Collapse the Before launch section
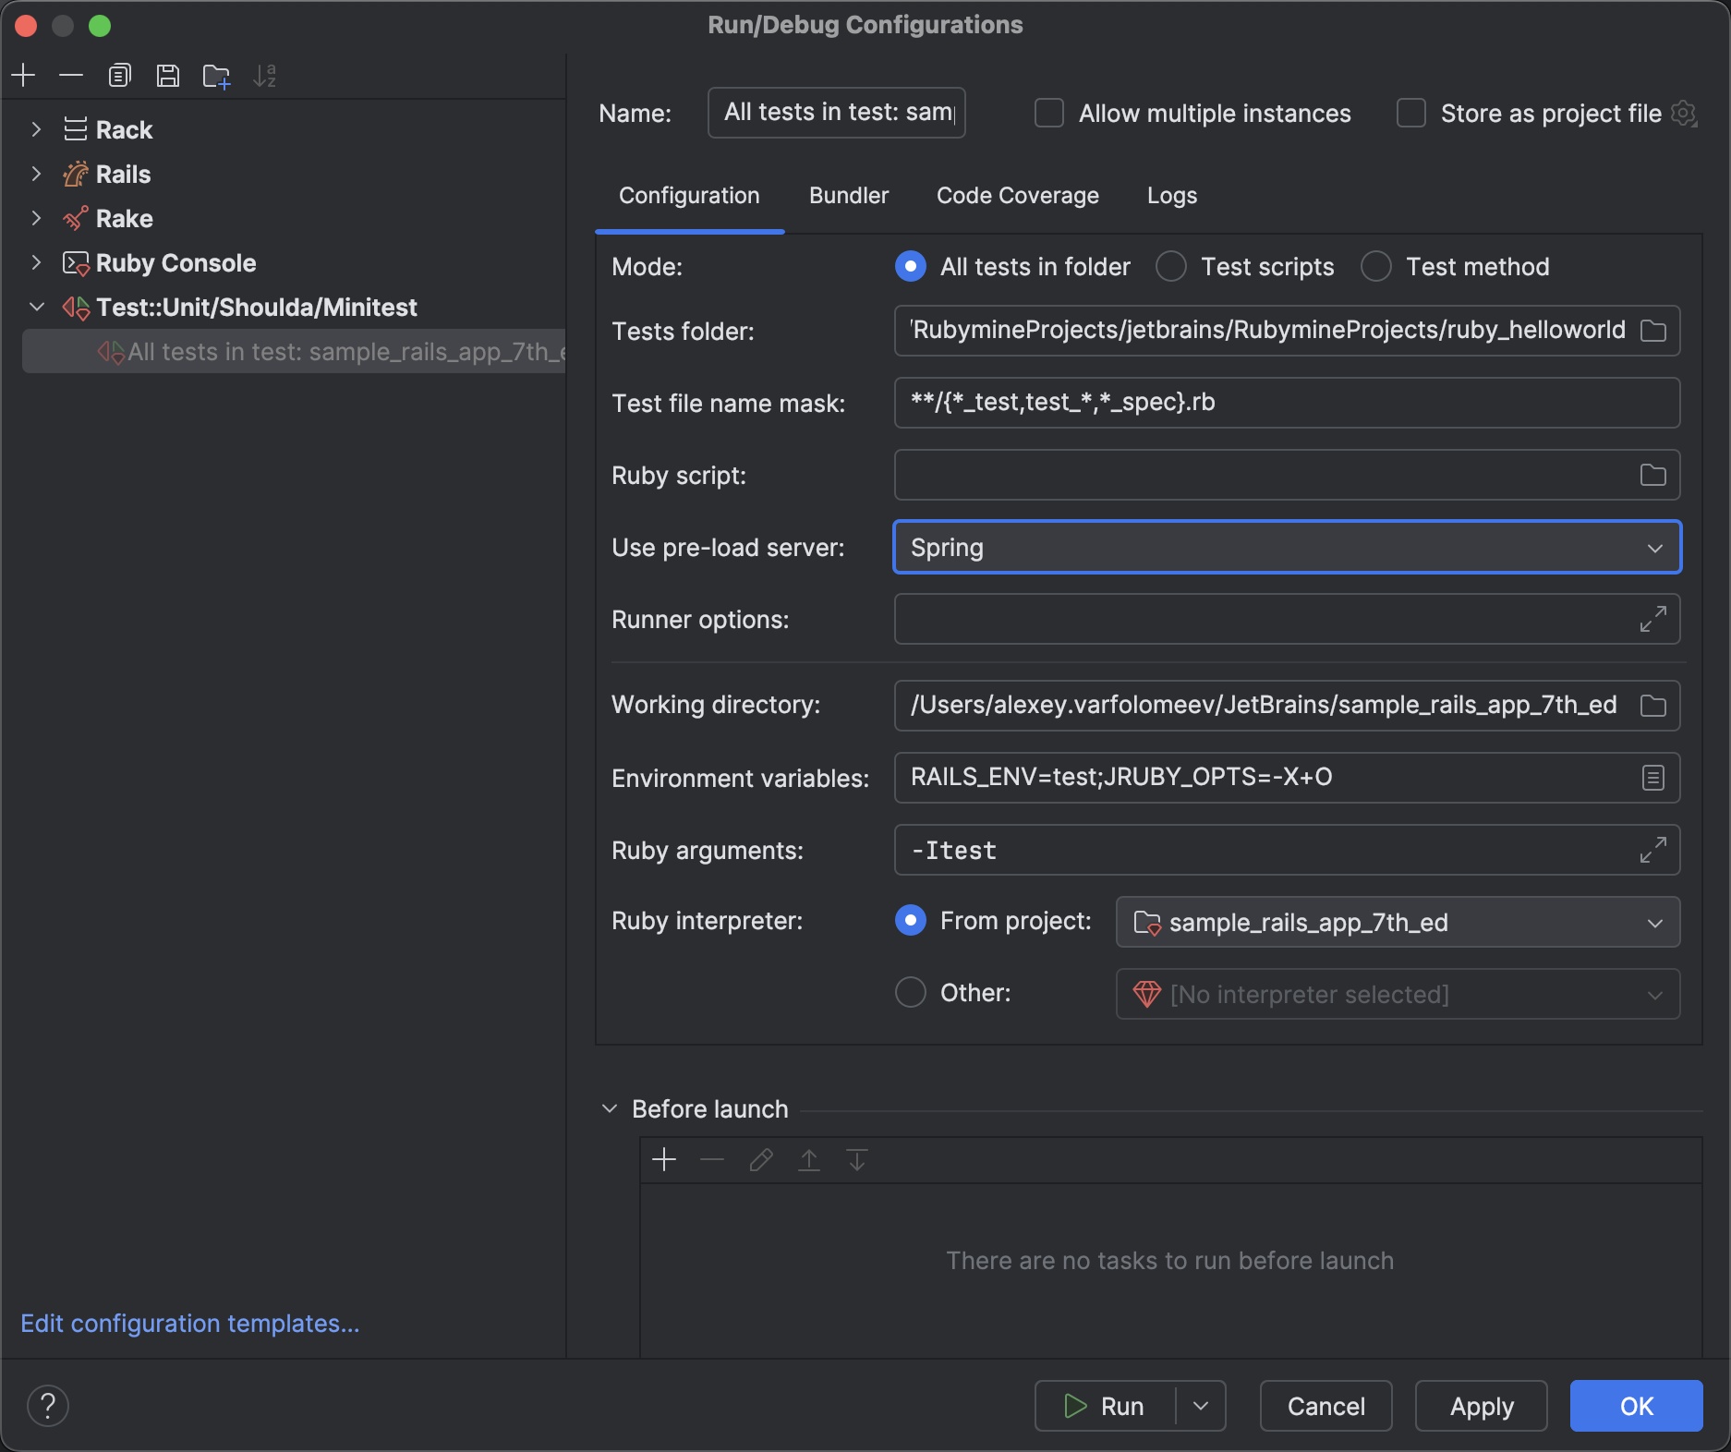Screen dimensions: 1731x1452 click(x=610, y=1108)
